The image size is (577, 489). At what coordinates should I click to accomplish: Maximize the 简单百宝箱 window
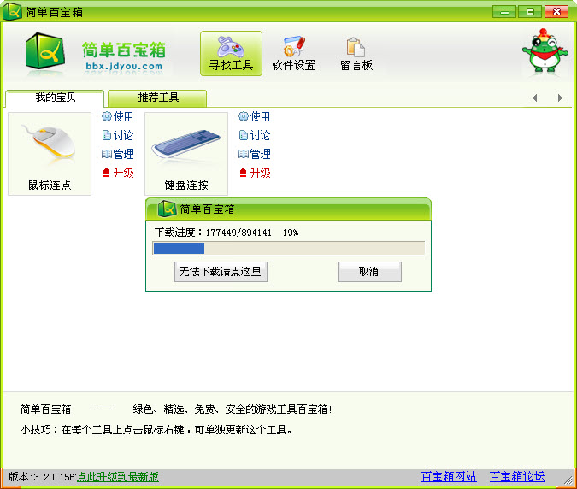pos(530,12)
